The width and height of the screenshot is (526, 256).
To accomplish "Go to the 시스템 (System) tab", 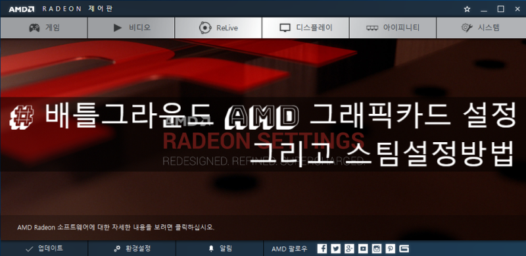I will (x=481, y=28).
